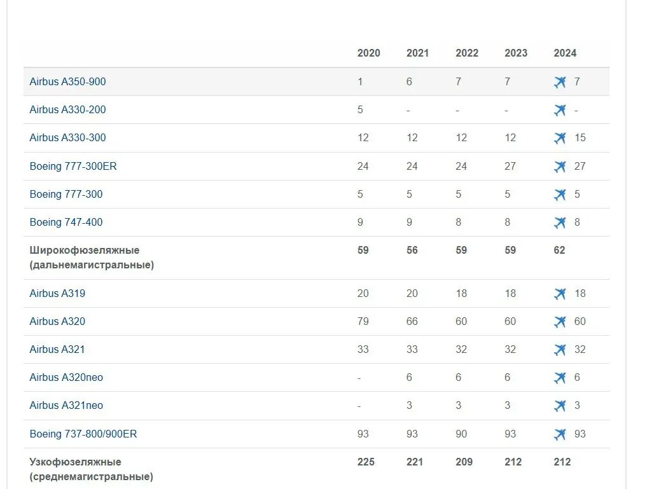Screen dimensions: 659x489
Task: Click the airplane icon in Airbus A321 row
Action: (560, 350)
